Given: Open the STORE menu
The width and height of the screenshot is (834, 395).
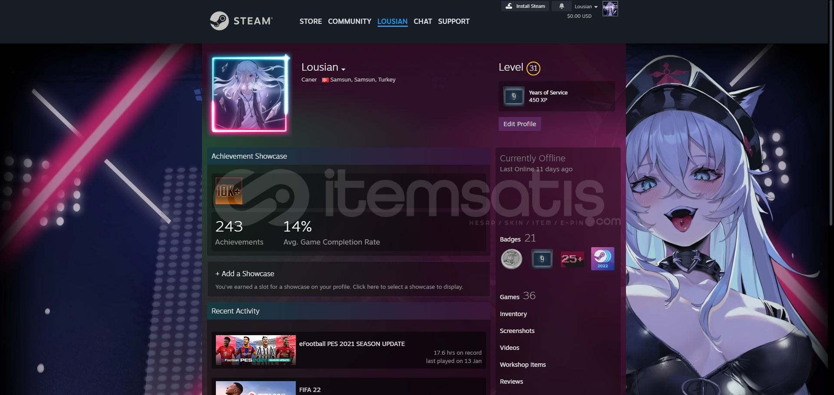Looking at the screenshot, I should click(x=311, y=21).
